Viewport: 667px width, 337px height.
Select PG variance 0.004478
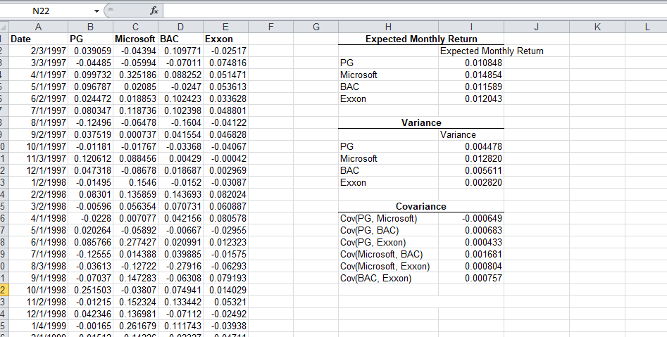pos(471,146)
